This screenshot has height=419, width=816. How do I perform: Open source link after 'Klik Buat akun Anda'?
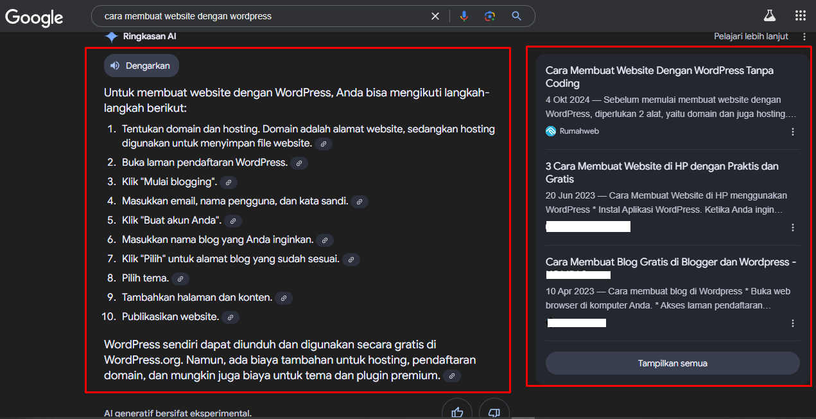click(233, 221)
